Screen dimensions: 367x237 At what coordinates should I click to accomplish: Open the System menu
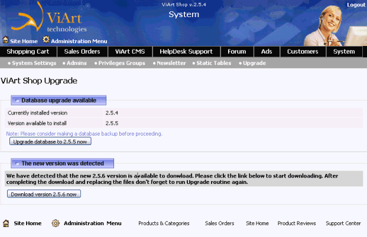pyautogui.click(x=344, y=51)
